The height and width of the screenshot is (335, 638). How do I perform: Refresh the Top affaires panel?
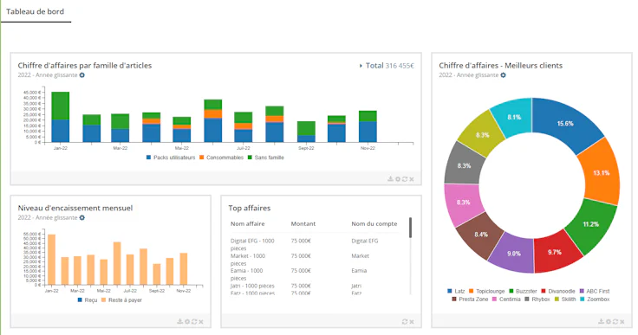click(405, 322)
